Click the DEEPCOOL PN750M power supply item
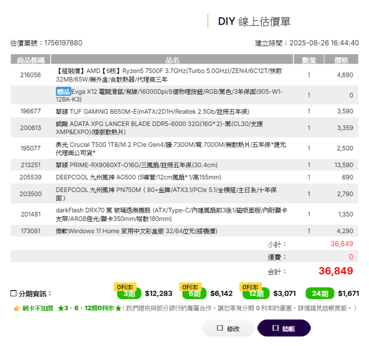 (166, 194)
